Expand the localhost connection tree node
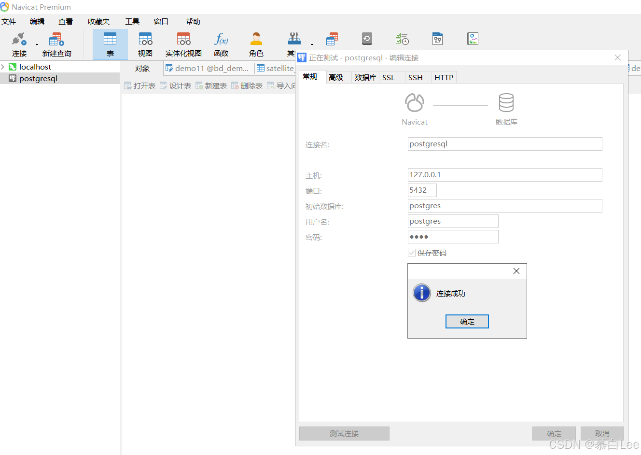The image size is (641, 455). coord(3,67)
